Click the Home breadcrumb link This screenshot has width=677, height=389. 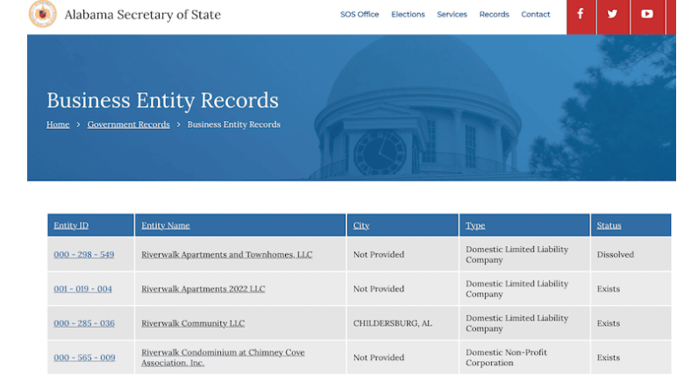tap(58, 124)
